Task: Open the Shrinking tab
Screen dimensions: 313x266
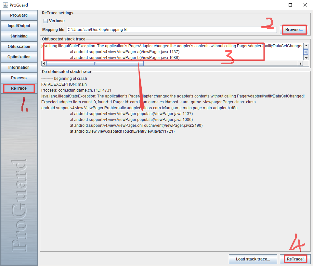Action: click(19, 36)
